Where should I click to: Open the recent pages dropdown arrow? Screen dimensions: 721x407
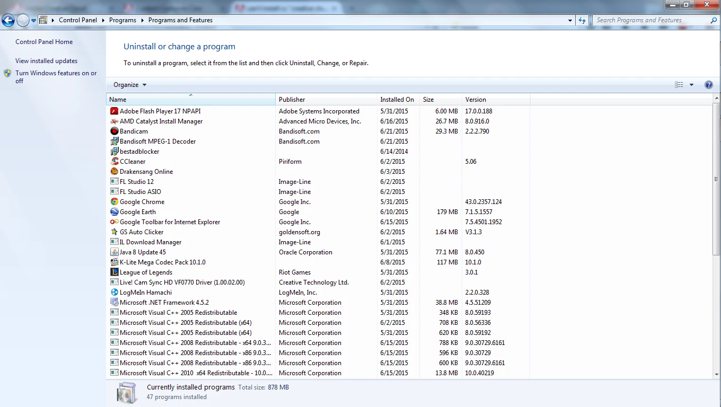[x=33, y=21]
